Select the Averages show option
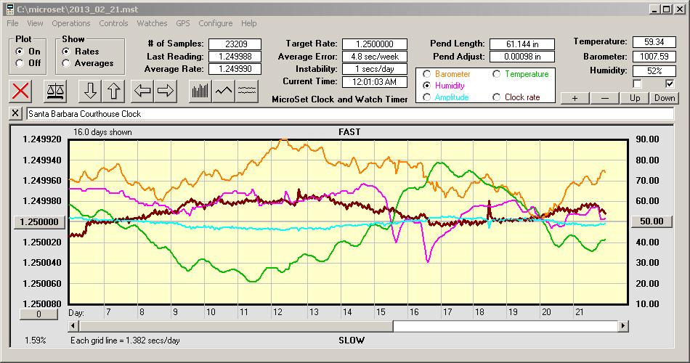 (x=67, y=63)
